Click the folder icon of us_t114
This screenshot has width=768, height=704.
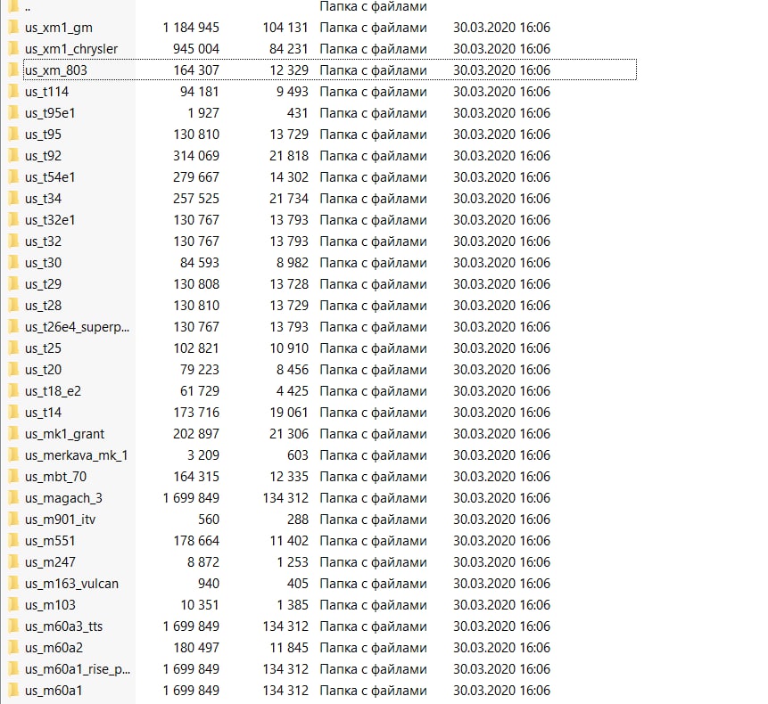(13, 91)
